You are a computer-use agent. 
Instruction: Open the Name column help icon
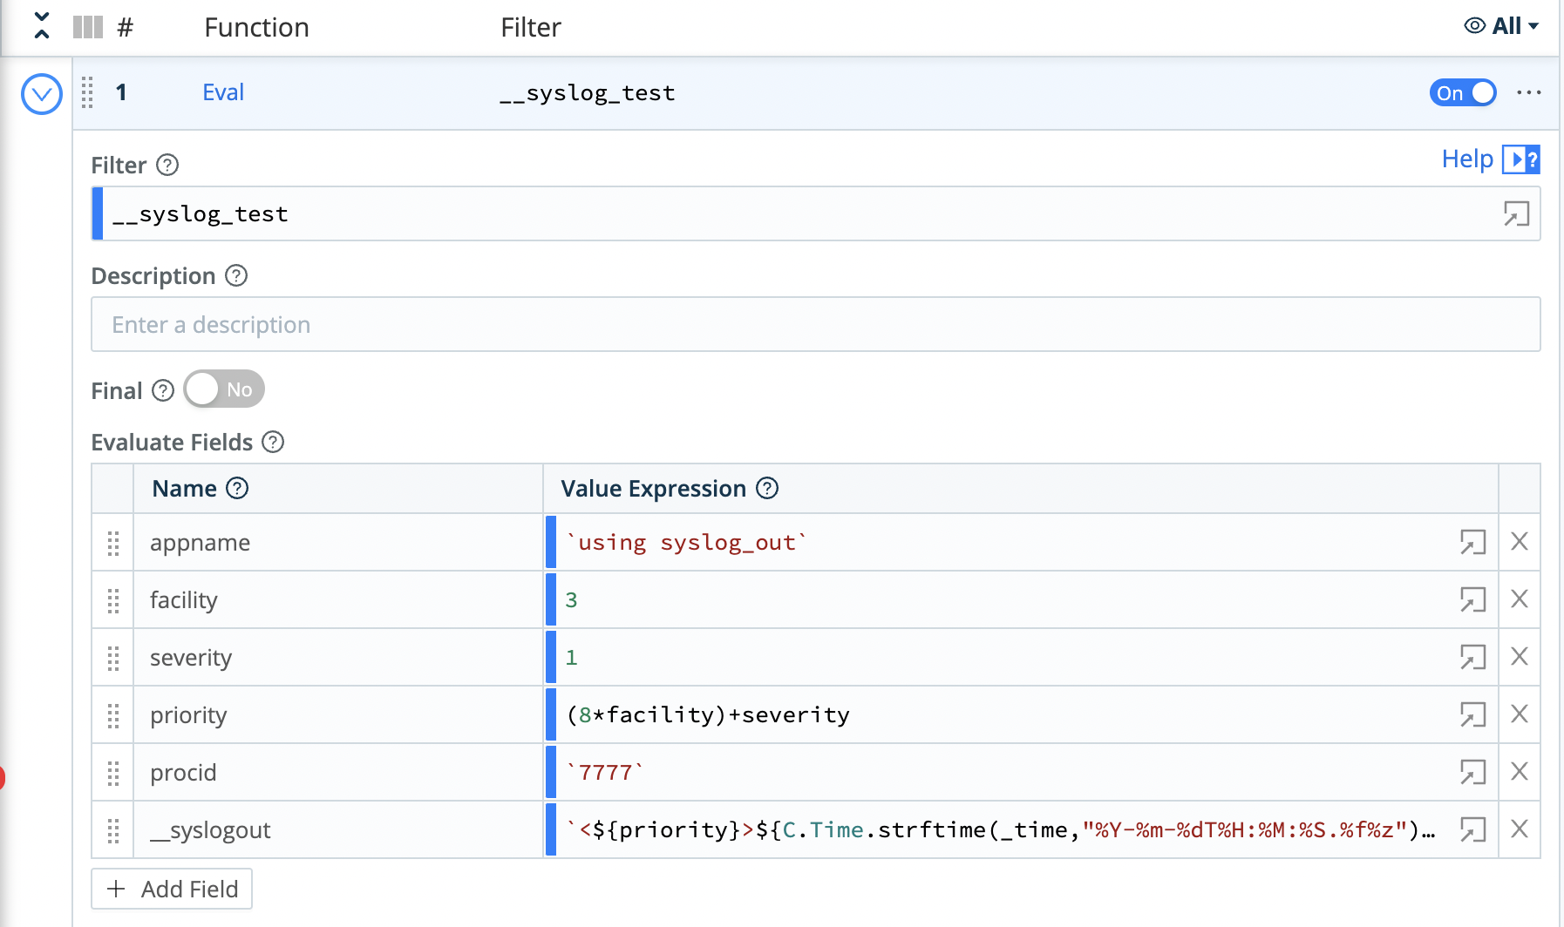(x=237, y=488)
